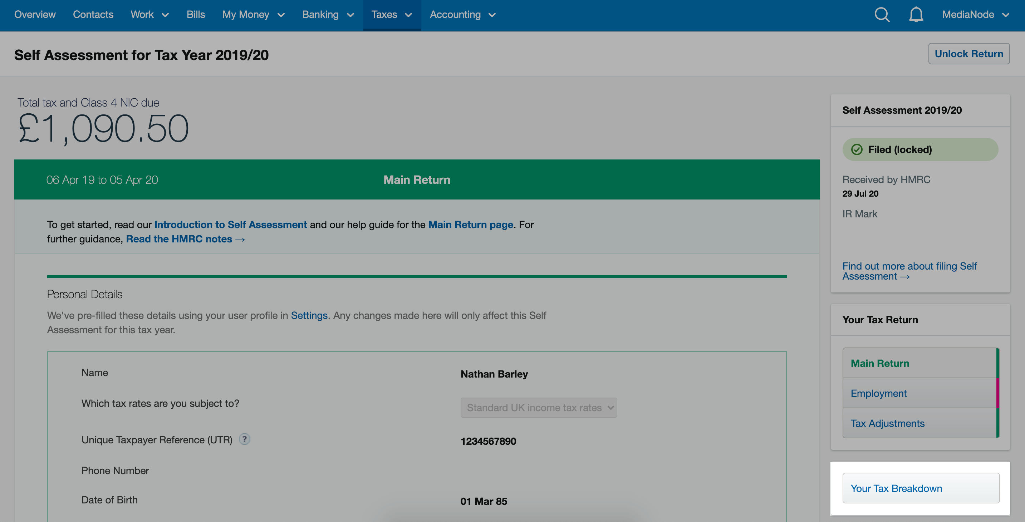Select Employment in Your Tax Return sidebar

click(879, 393)
